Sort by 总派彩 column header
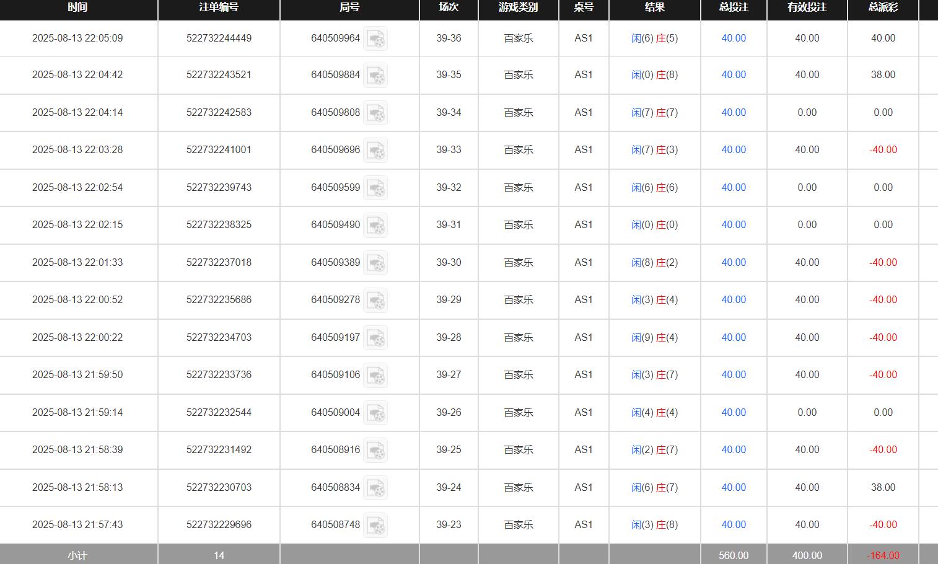The width and height of the screenshot is (938, 564). point(883,7)
